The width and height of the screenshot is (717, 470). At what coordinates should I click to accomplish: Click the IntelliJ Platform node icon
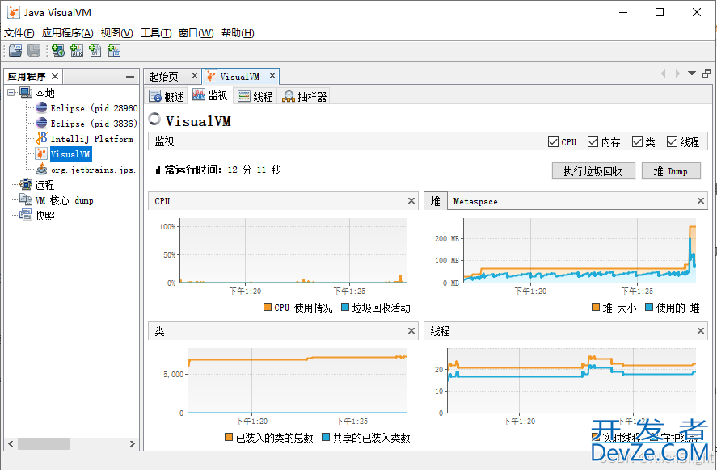pyautogui.click(x=41, y=139)
